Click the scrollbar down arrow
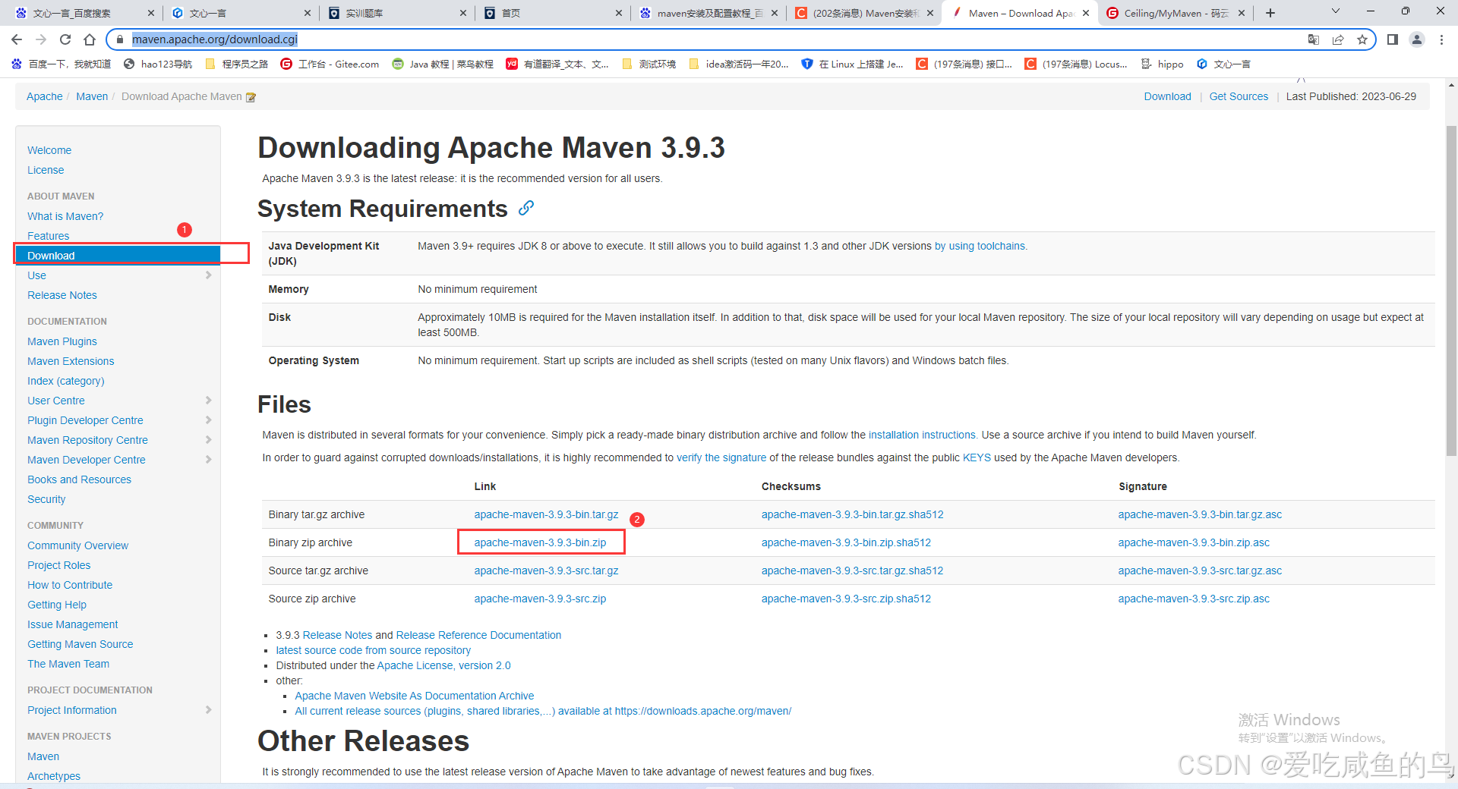 [x=1451, y=776]
